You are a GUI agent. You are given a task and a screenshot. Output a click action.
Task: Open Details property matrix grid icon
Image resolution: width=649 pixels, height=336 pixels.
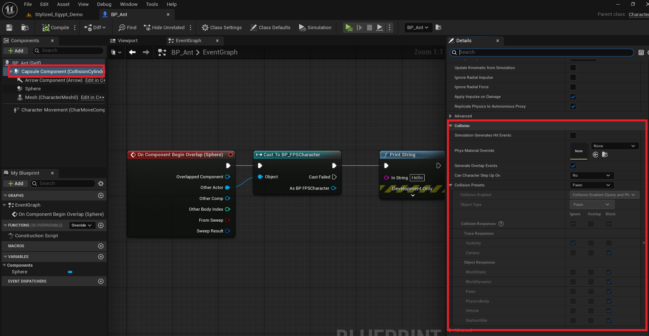[641, 53]
